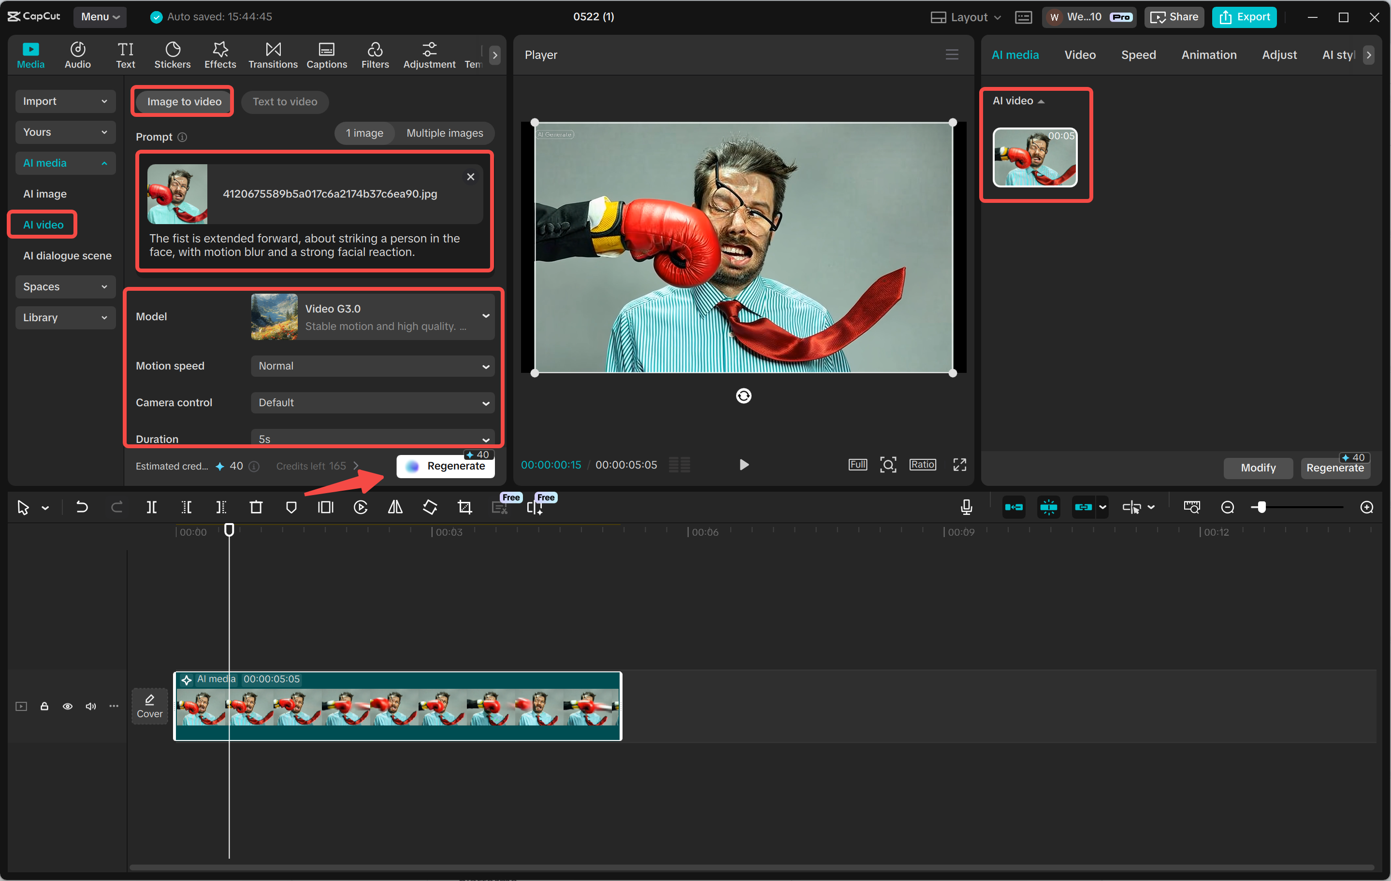Viewport: 1391px width, 881px height.
Task: Click Export in the top-right
Action: [x=1244, y=17]
